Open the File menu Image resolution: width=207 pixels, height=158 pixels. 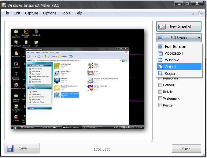(6, 13)
